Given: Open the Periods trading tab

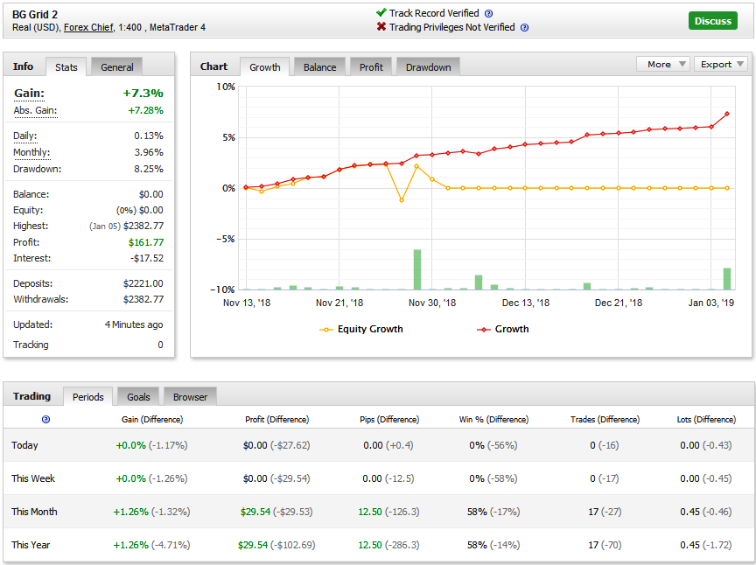Looking at the screenshot, I should point(87,397).
